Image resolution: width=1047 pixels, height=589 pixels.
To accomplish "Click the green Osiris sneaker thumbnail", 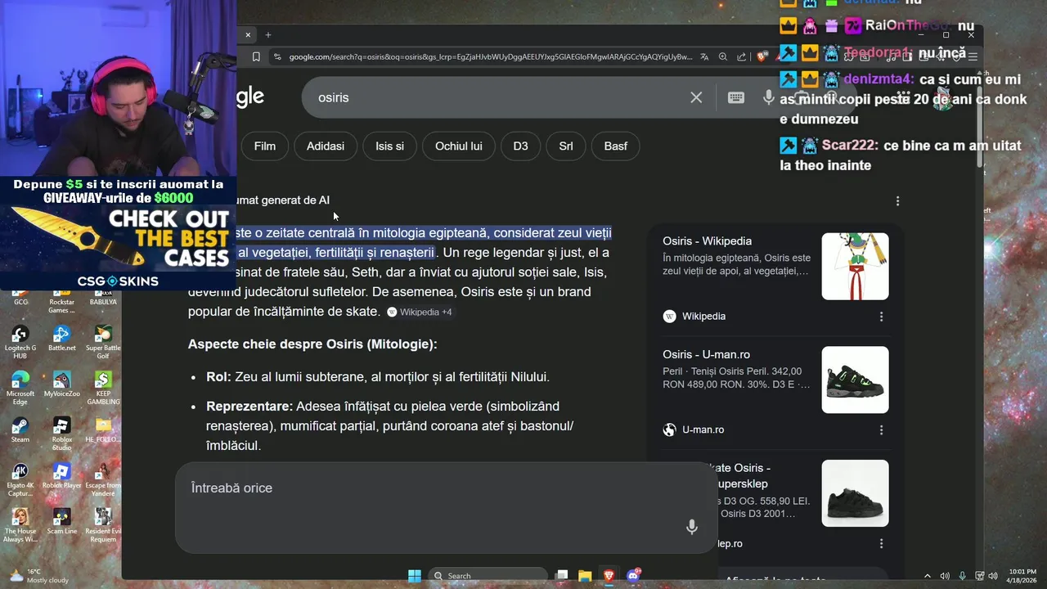I will click(x=855, y=380).
